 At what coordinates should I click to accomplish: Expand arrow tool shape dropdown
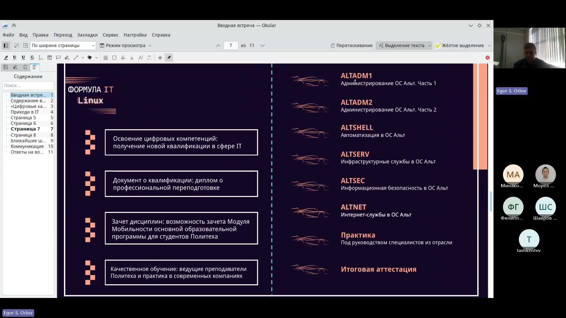click(83, 58)
